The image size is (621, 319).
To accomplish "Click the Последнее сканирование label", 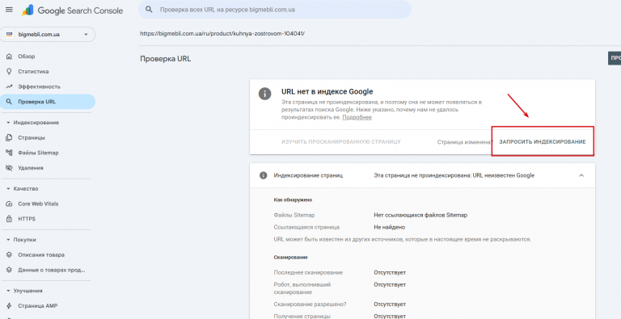I will tap(308, 273).
